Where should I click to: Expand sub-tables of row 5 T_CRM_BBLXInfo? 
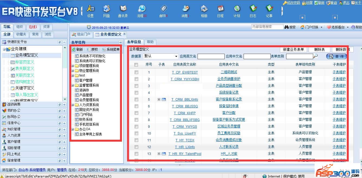[x=159, y=99]
